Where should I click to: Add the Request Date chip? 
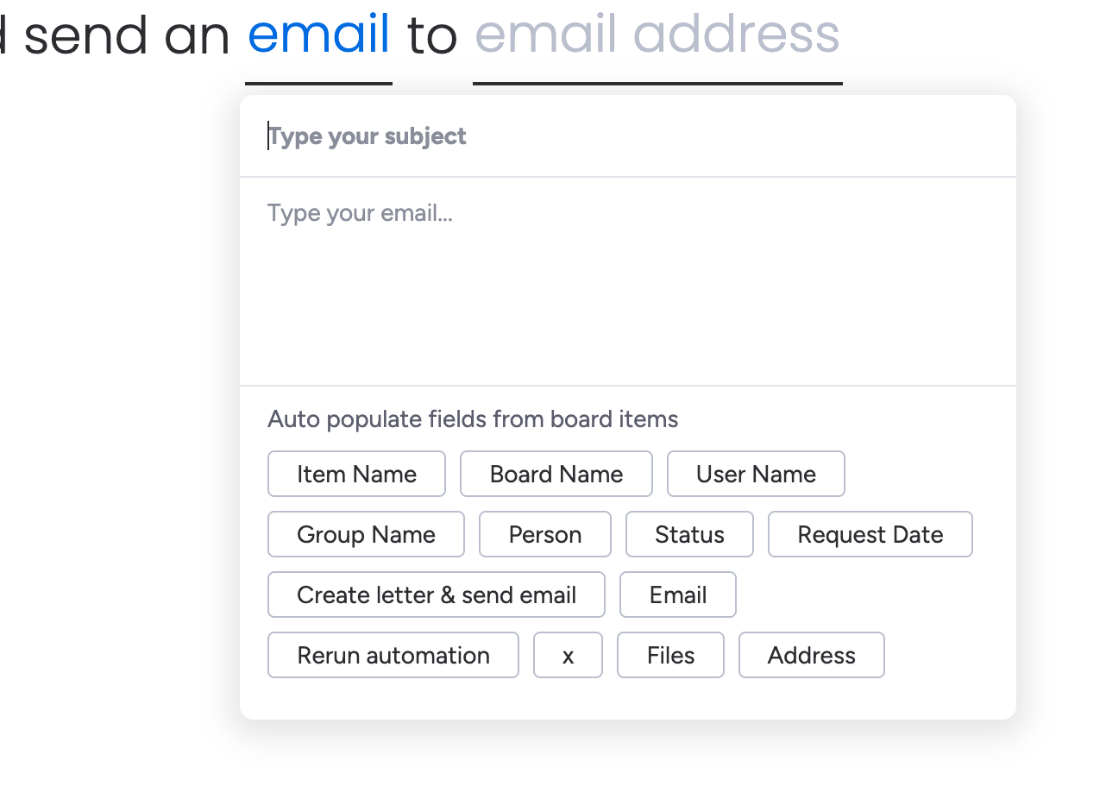(x=870, y=534)
